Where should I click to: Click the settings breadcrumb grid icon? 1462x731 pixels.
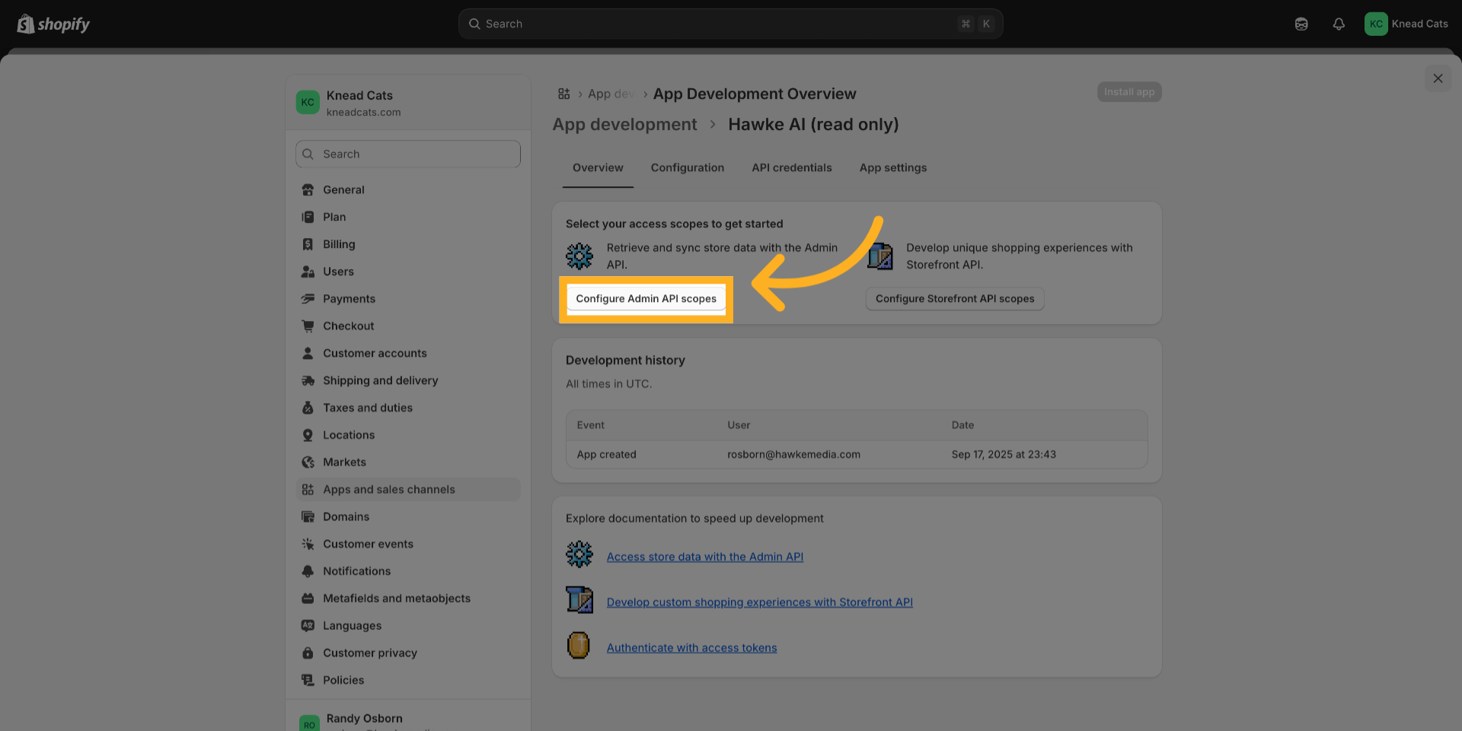coord(563,94)
